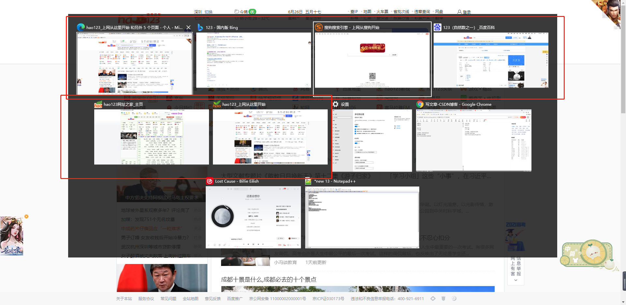626x305 pixels.
Task: Click the 深圳 city name
Action: [x=198, y=12]
